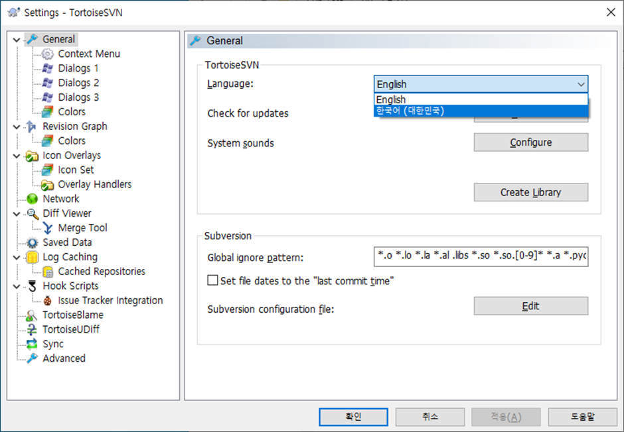This screenshot has width=624, height=432.
Task: Click the Advanced wrench icon
Action: click(33, 358)
